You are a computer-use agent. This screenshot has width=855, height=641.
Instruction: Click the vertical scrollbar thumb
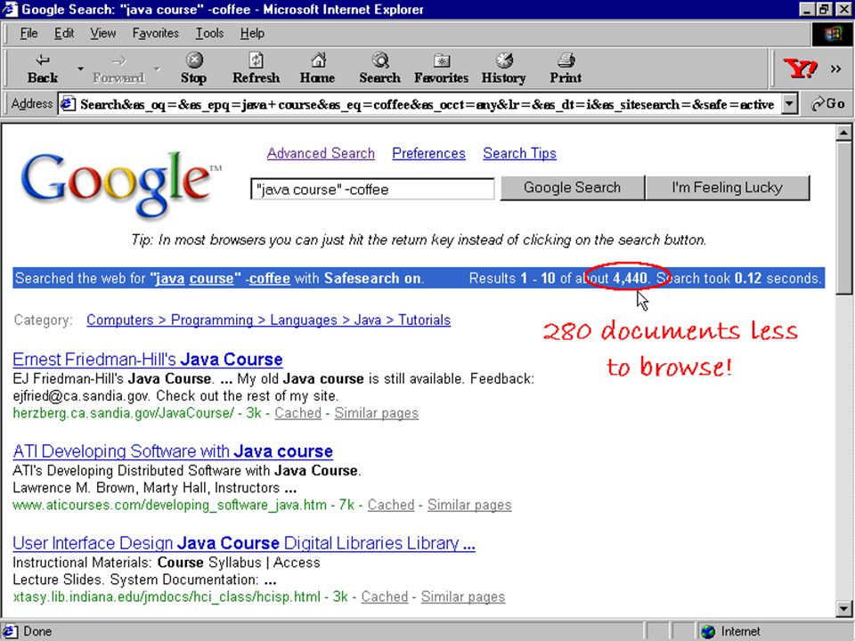tap(843, 217)
